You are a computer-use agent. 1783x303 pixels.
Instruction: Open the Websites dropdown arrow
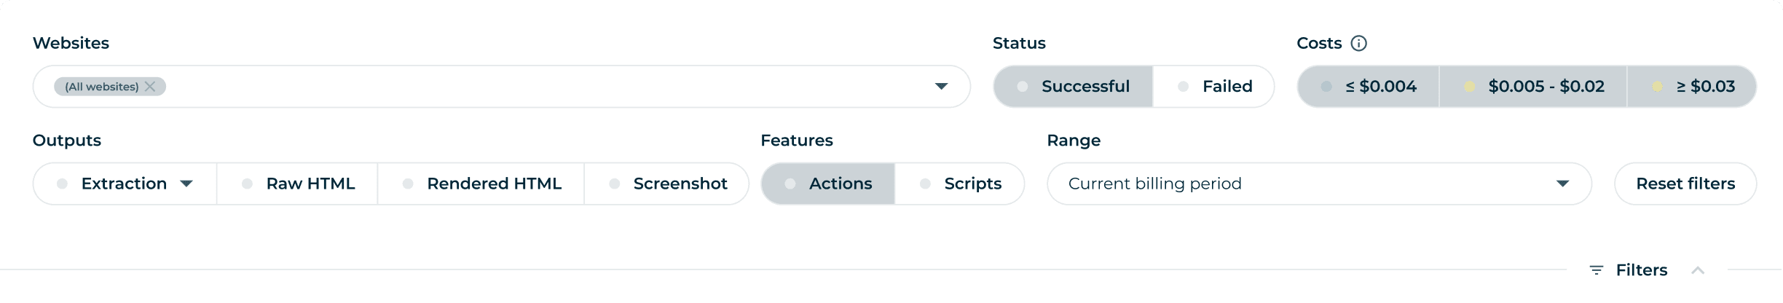(941, 87)
